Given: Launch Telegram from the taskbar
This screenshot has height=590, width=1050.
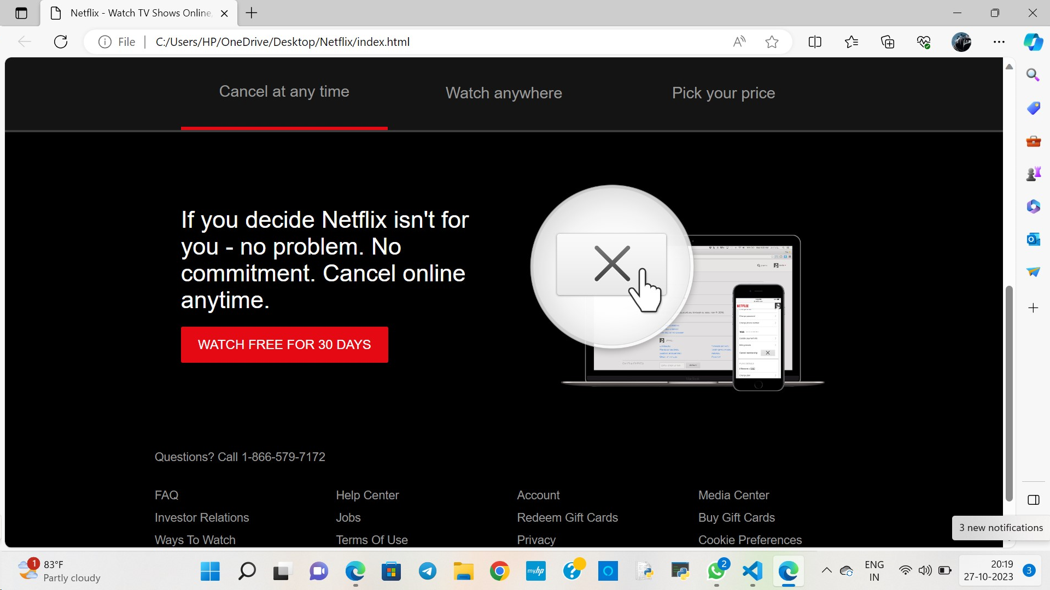Looking at the screenshot, I should point(428,571).
